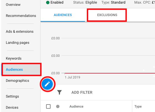Sort by the Audience column header
This screenshot has height=112, width=155.
pos(76,106)
